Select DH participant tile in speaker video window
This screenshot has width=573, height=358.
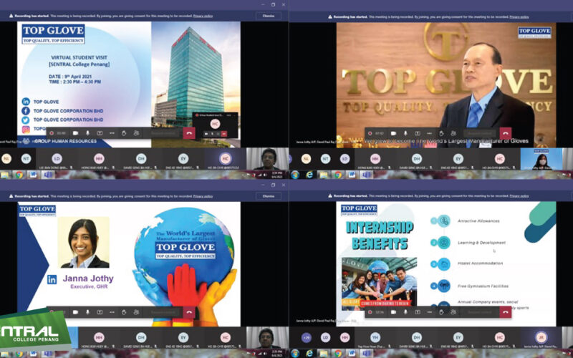(417, 159)
